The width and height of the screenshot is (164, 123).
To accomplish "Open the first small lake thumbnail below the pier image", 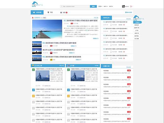I will tap(37, 44).
